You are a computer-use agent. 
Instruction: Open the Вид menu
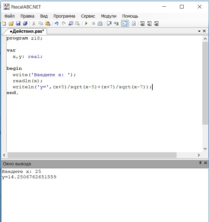coord(44,16)
